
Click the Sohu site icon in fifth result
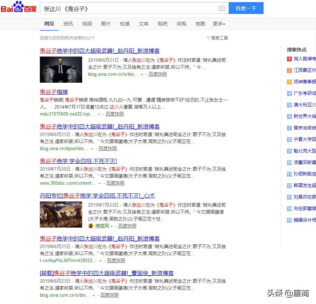point(90,226)
